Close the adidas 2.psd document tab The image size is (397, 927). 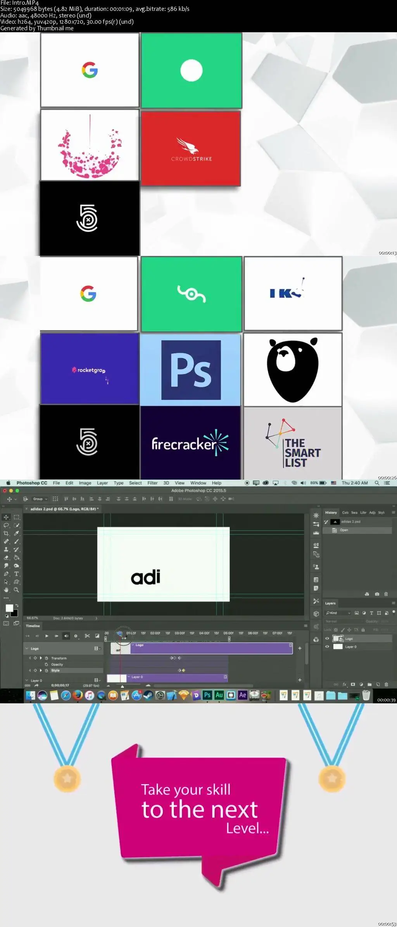26,509
